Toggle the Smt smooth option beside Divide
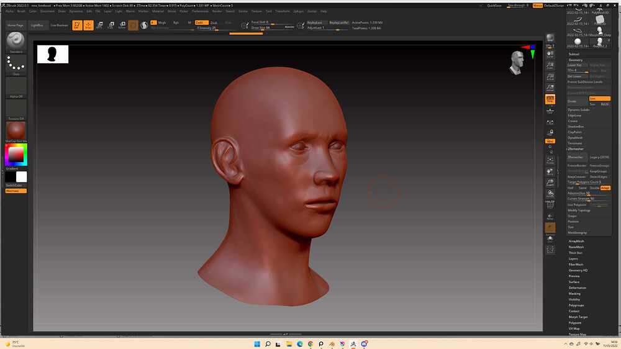 click(x=600, y=98)
